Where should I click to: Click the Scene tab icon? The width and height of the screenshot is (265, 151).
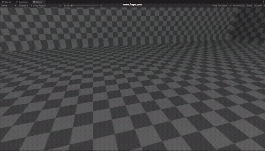click(x=2, y=2)
